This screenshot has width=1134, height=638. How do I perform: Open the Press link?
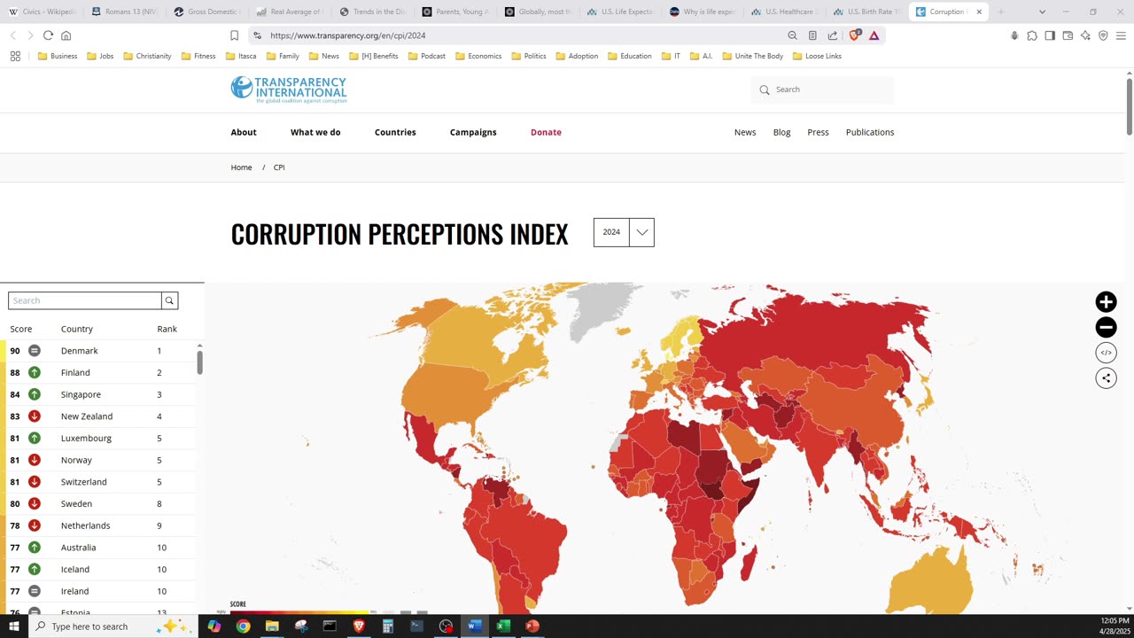[x=818, y=132]
